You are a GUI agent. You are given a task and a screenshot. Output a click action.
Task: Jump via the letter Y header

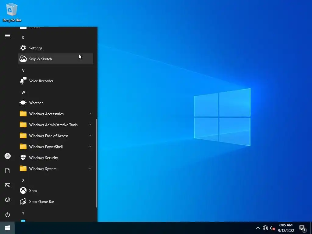23,213
